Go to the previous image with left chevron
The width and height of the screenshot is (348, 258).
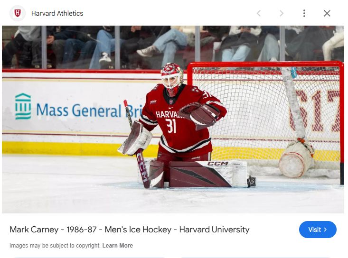click(x=259, y=13)
